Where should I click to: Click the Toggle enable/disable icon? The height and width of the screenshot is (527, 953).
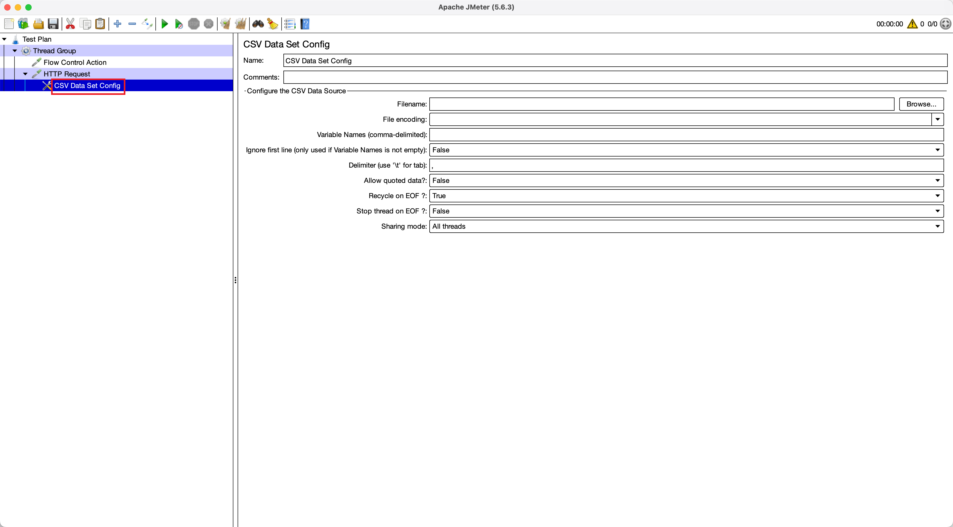(x=147, y=24)
